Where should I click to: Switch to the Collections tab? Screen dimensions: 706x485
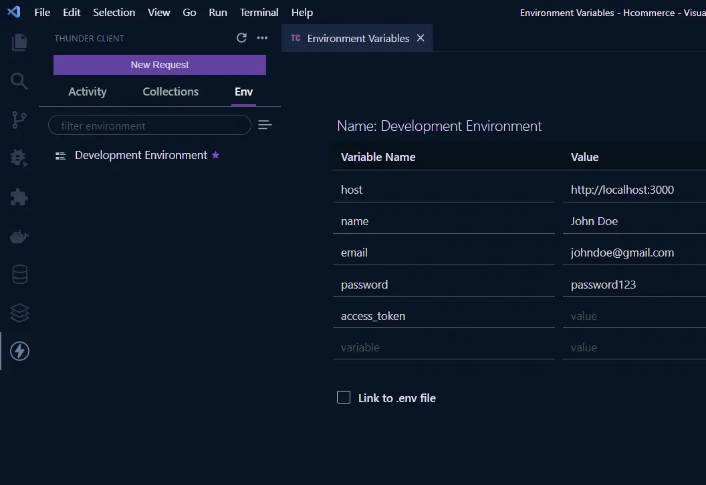pyautogui.click(x=170, y=92)
